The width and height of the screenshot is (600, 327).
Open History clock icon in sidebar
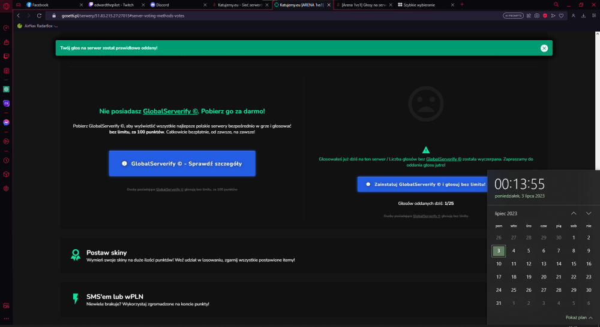pyautogui.click(x=6, y=161)
